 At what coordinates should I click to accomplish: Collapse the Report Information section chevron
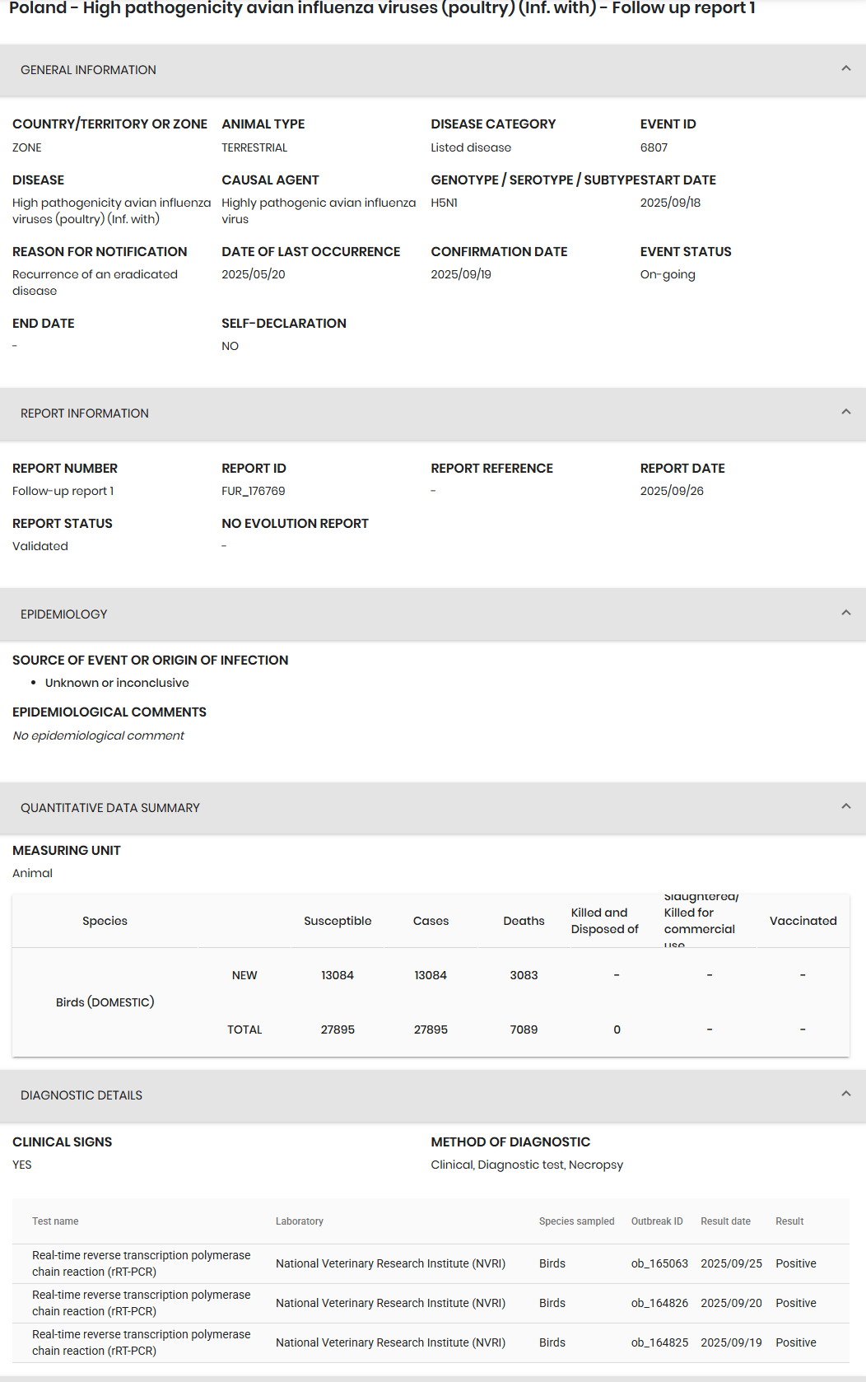pyautogui.click(x=845, y=413)
